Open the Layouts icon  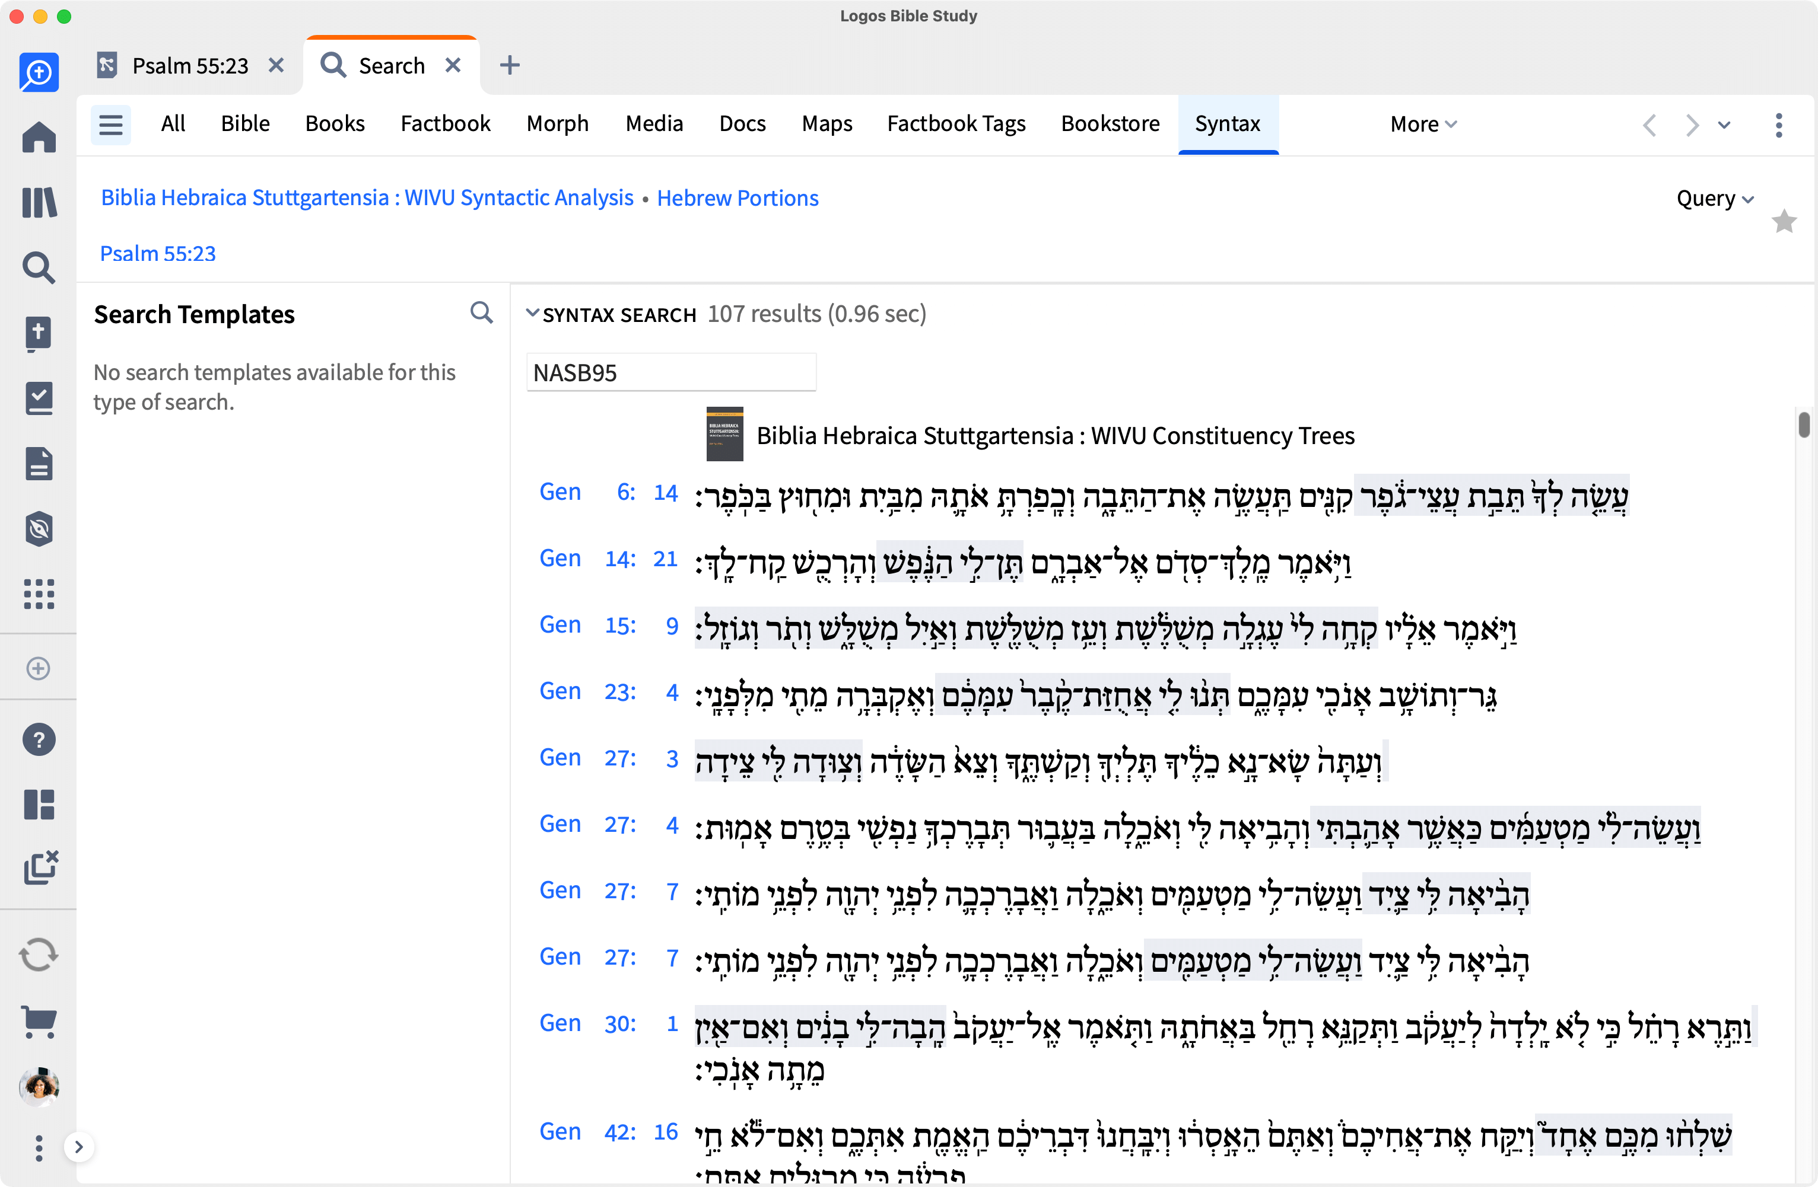(x=39, y=804)
